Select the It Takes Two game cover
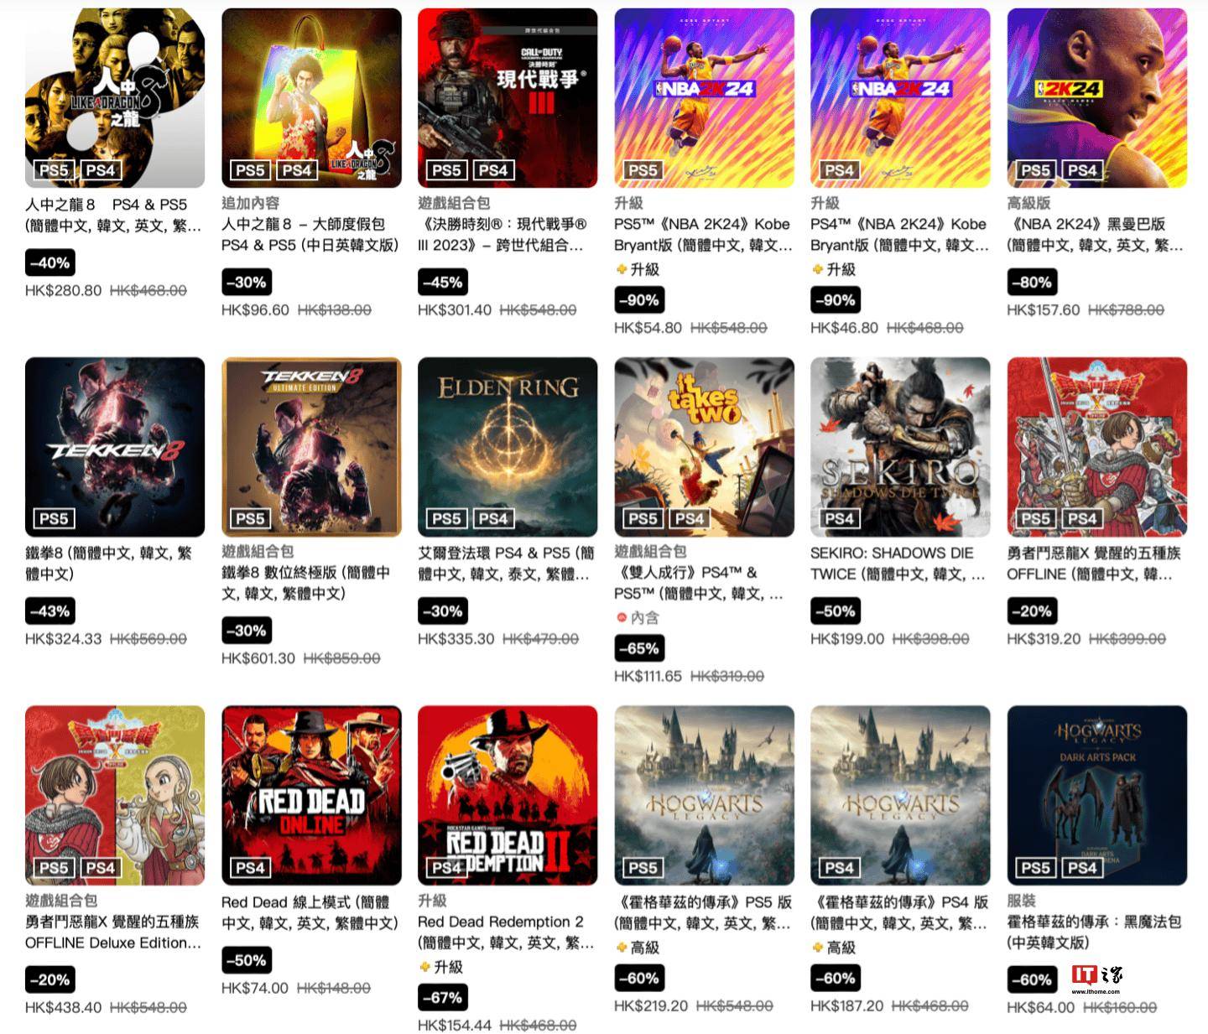This screenshot has height=1034, width=1208. coord(704,447)
